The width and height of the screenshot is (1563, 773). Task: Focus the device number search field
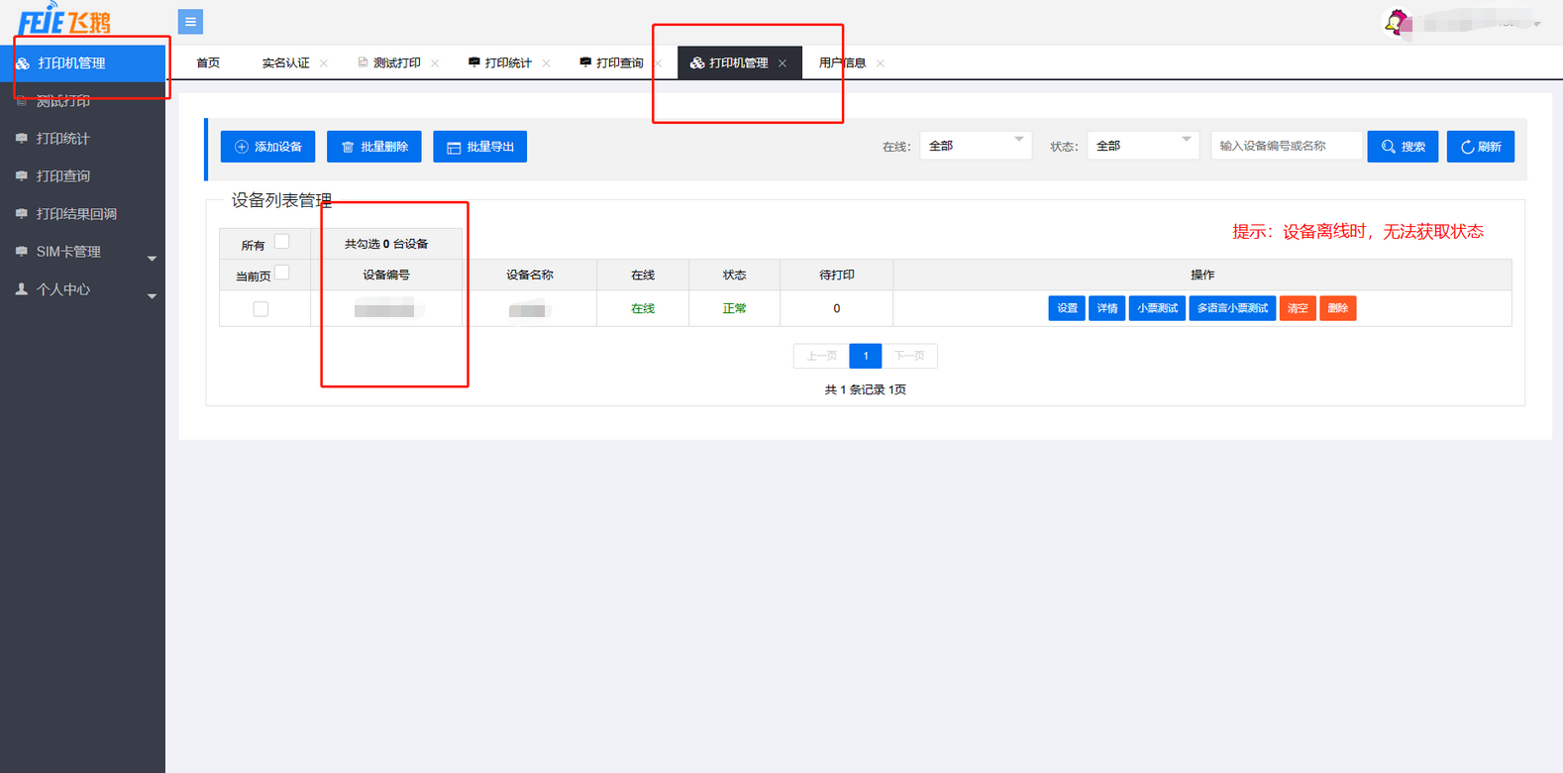coord(1286,146)
